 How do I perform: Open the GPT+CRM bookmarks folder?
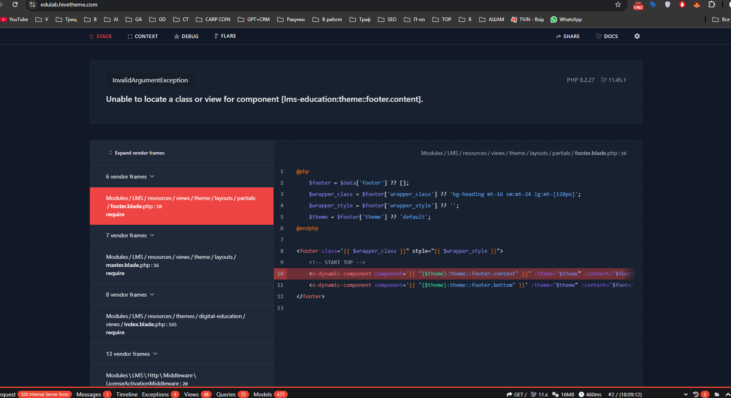point(254,19)
